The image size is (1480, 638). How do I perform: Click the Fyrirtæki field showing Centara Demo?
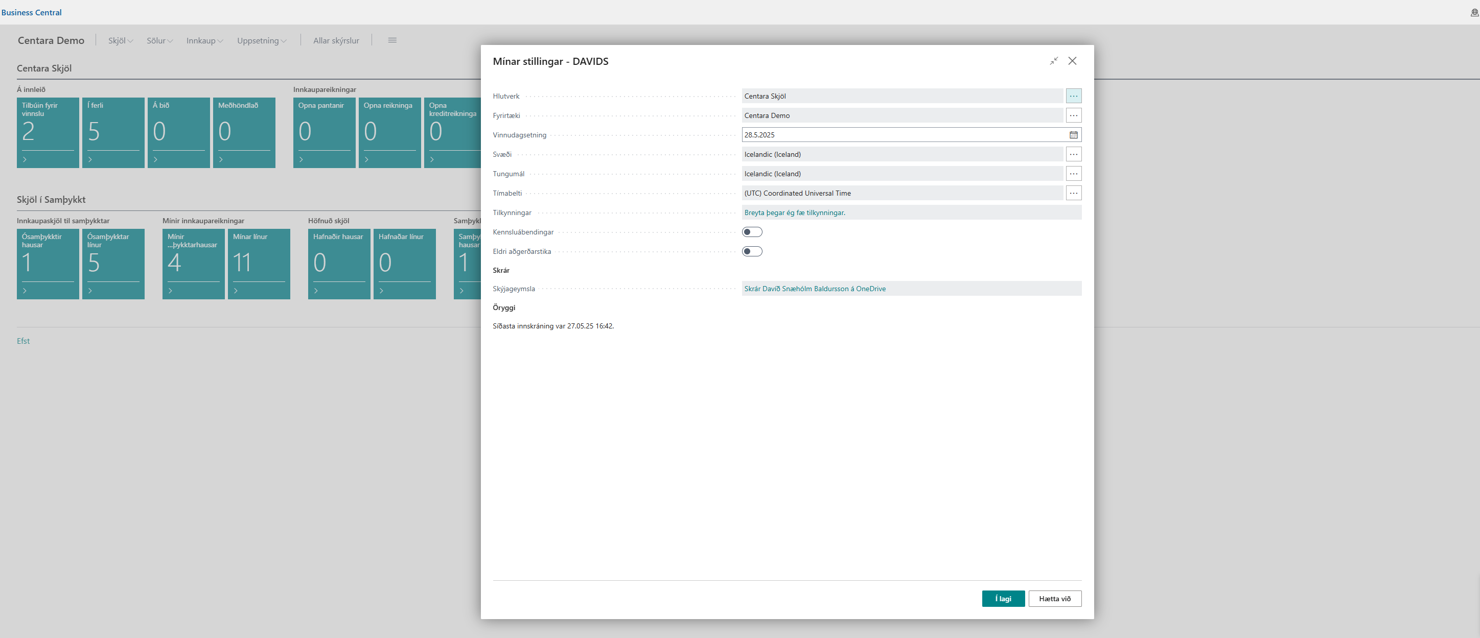tap(902, 115)
